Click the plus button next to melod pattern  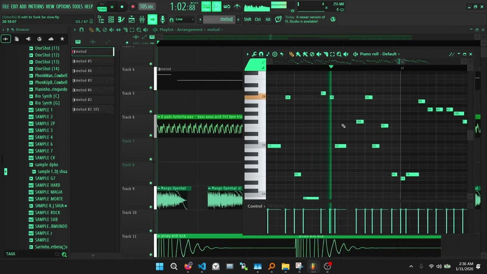pos(239,19)
